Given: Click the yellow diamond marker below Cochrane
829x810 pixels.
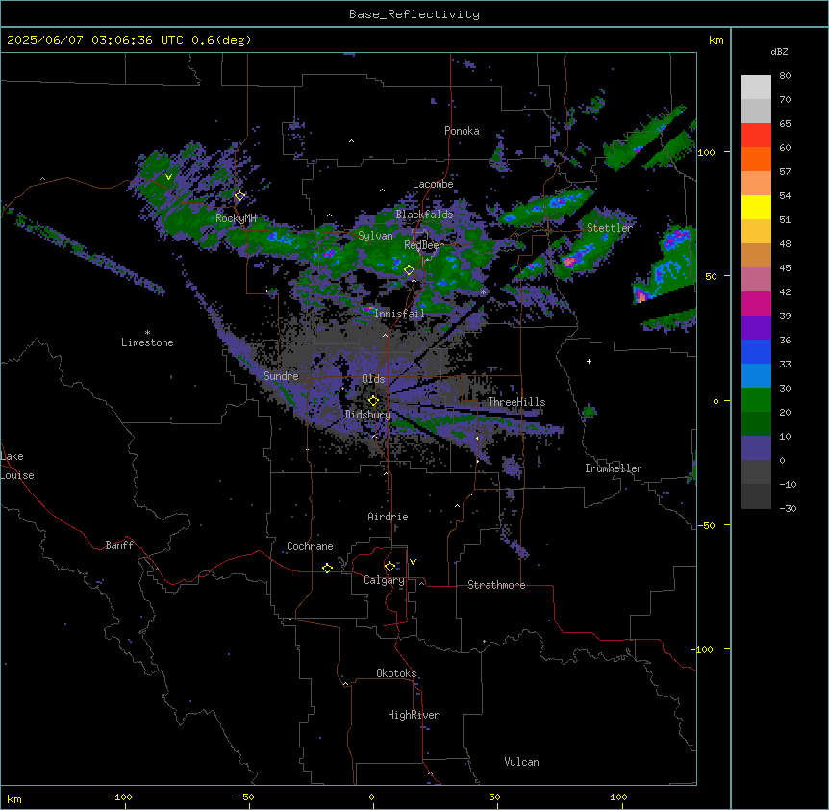Looking at the screenshot, I should [327, 568].
